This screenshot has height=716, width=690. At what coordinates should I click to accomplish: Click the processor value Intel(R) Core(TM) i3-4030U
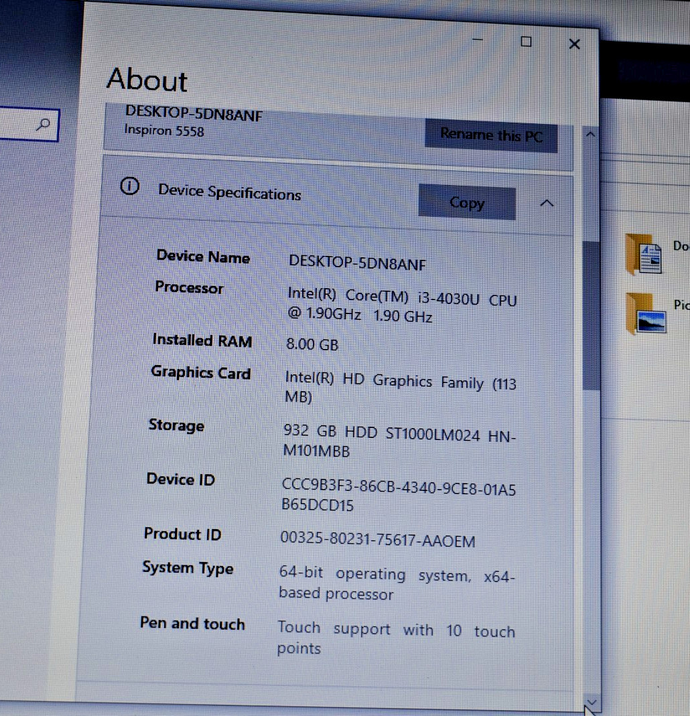[x=402, y=305]
